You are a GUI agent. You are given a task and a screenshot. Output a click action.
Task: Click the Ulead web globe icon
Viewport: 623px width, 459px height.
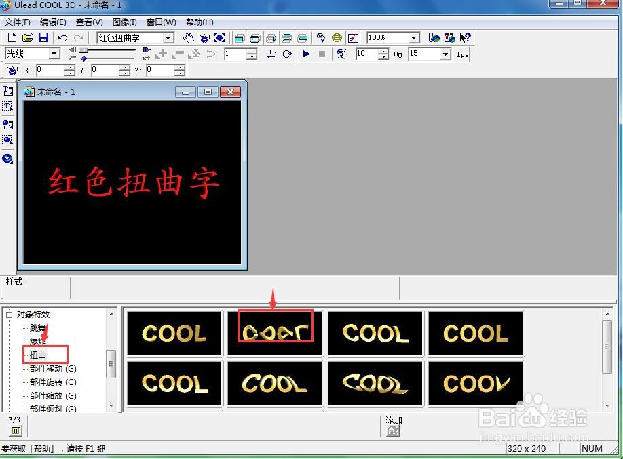coord(434,38)
